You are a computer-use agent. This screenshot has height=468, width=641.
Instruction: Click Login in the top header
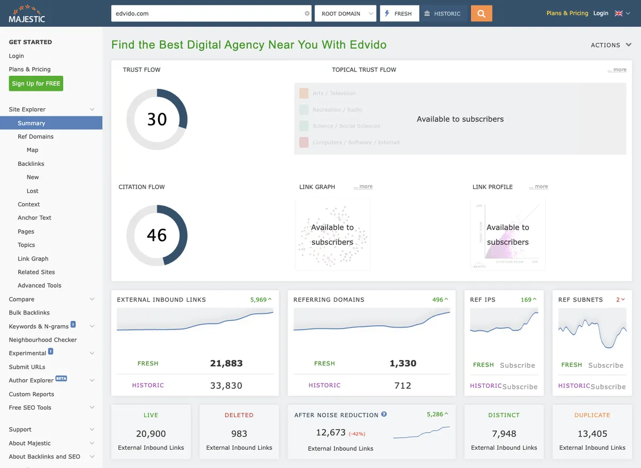[x=601, y=13]
